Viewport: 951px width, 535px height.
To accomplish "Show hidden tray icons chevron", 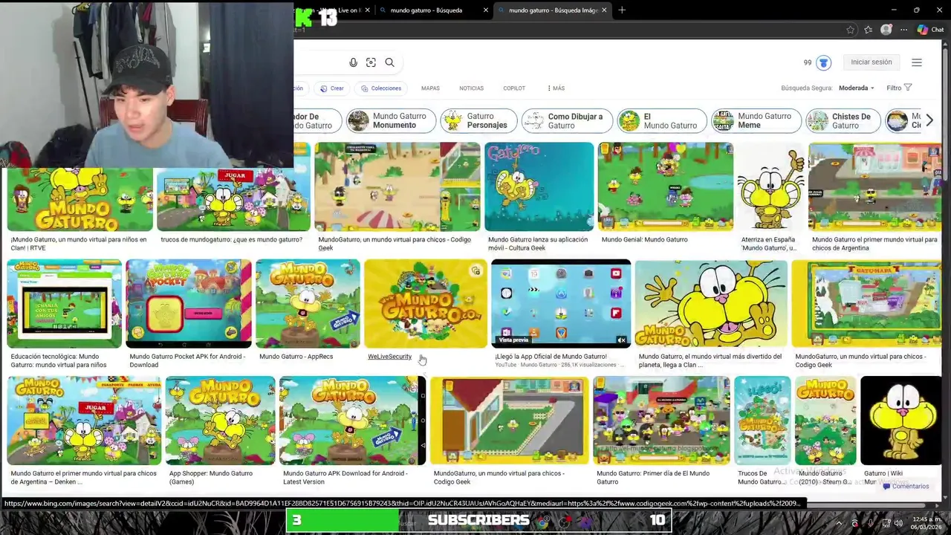I will point(840,523).
